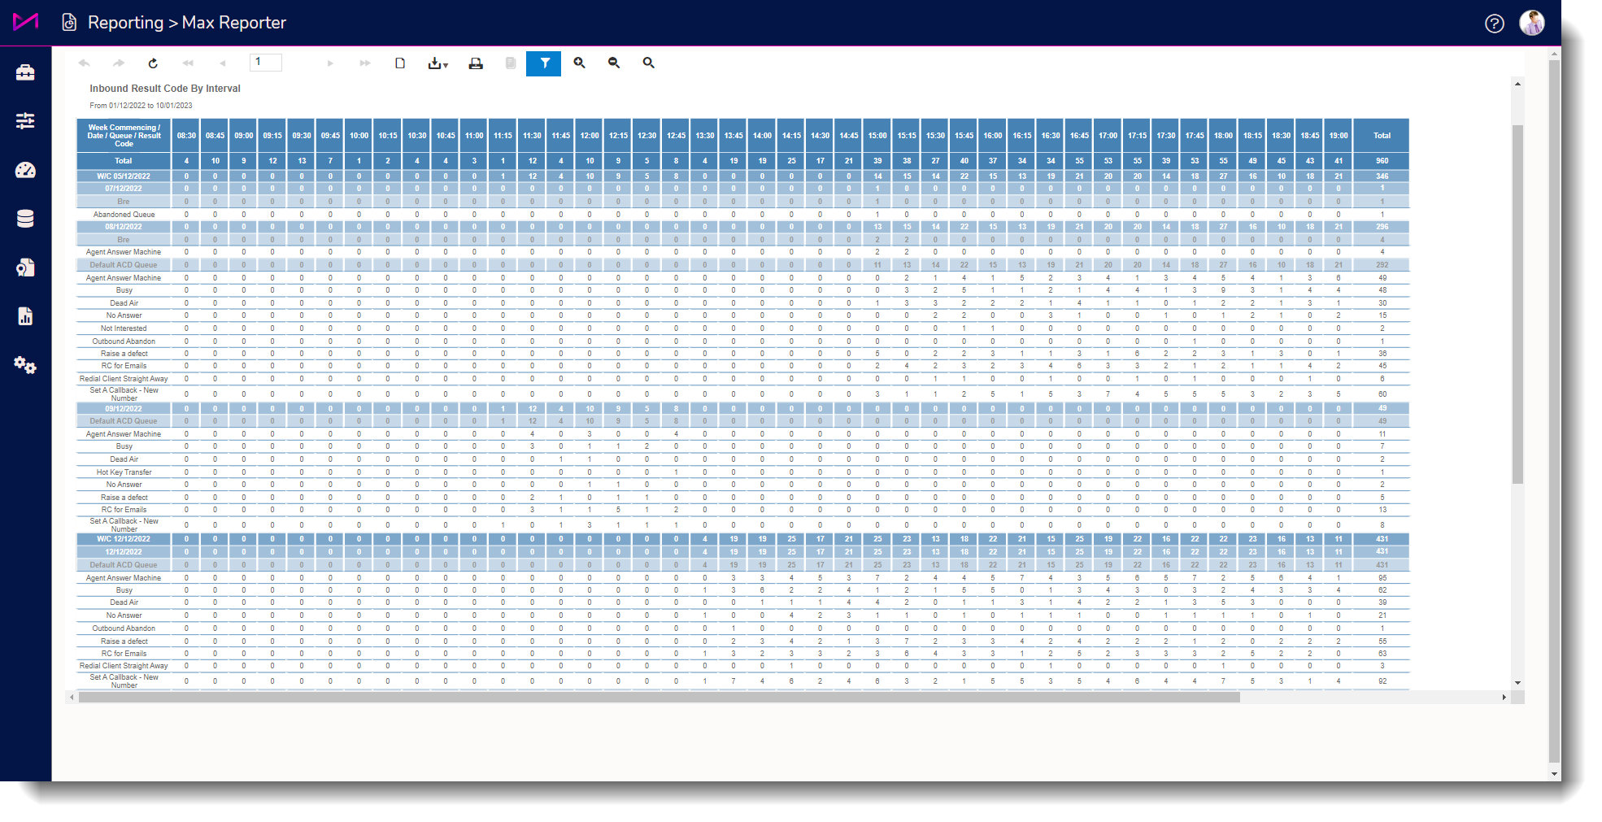The width and height of the screenshot is (1602, 822).
Task: Open the export download dropdown
Action: pyautogui.click(x=438, y=63)
